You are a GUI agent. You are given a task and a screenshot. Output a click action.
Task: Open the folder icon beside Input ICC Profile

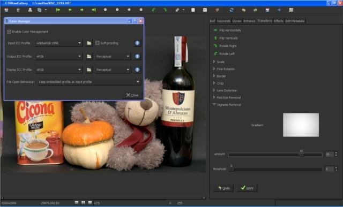pyautogui.click(x=89, y=43)
